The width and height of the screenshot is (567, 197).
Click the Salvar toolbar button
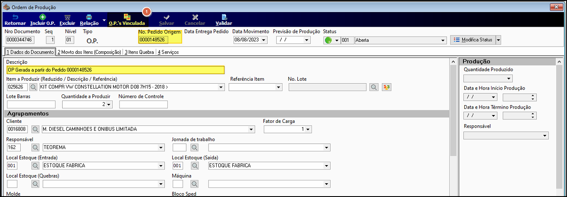[x=167, y=20]
